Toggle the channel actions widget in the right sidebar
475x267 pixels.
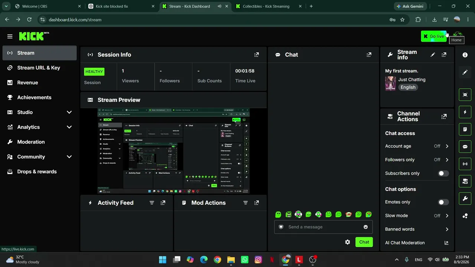(x=465, y=181)
